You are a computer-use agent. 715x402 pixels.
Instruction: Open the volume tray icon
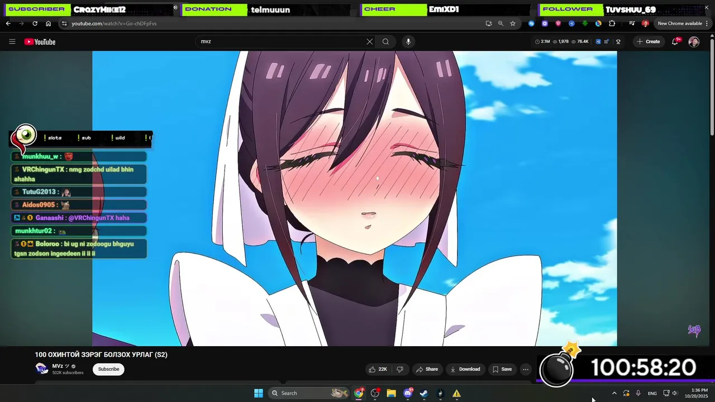[675, 393]
